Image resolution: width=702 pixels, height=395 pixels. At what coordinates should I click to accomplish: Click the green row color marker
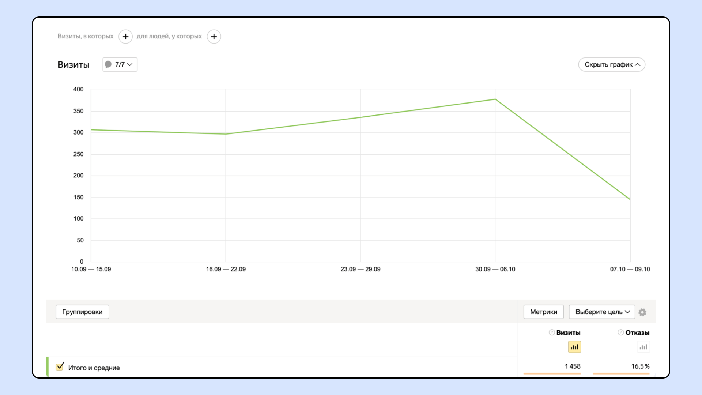48,367
